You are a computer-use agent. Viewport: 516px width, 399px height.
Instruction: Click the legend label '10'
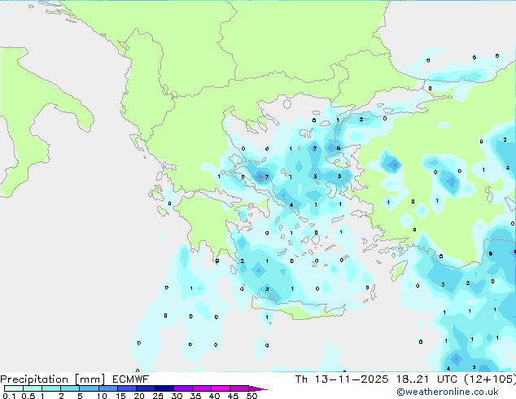click(x=102, y=396)
